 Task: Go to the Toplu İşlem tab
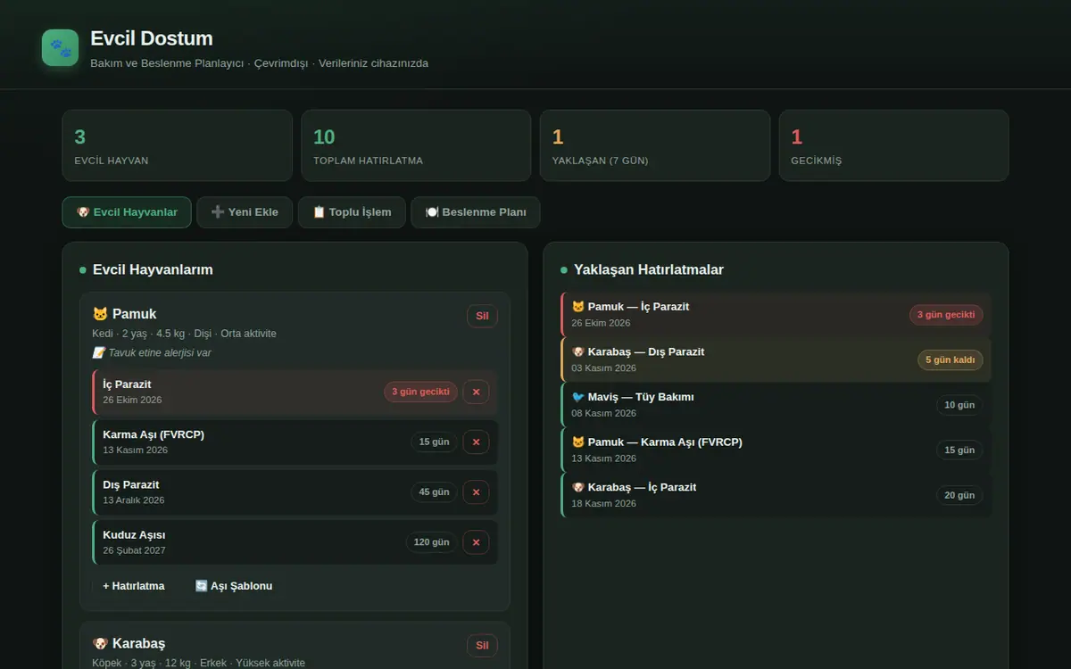click(352, 212)
